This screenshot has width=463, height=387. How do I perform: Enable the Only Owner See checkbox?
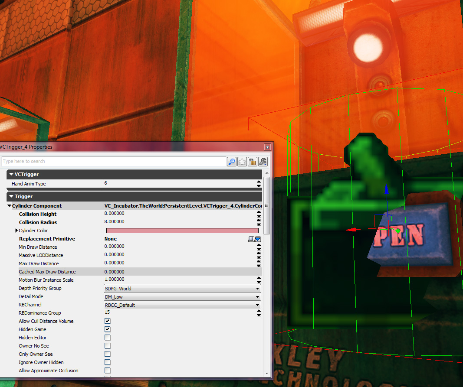click(x=108, y=354)
